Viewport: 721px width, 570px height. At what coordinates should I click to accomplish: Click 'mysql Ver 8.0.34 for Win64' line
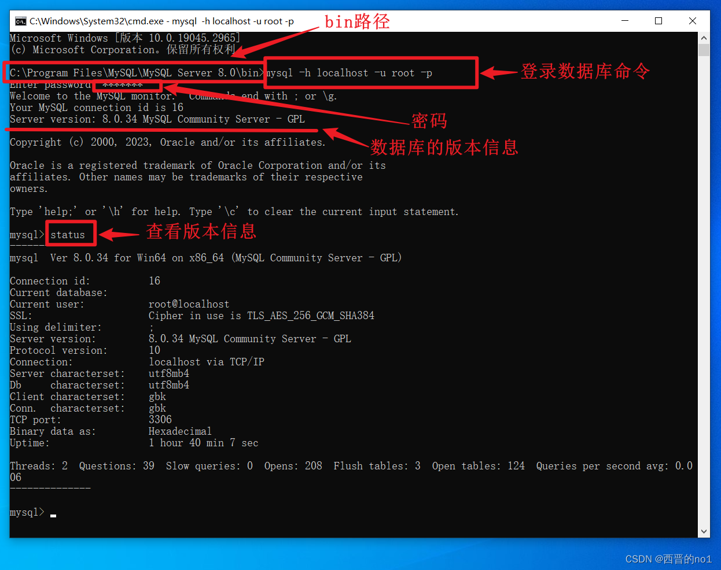[205, 258]
